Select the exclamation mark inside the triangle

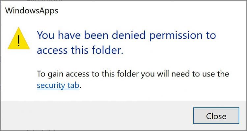pyautogui.click(x=18, y=41)
